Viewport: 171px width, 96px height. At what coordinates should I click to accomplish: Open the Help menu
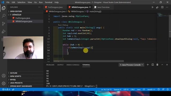pyautogui.click(x=56, y=2)
